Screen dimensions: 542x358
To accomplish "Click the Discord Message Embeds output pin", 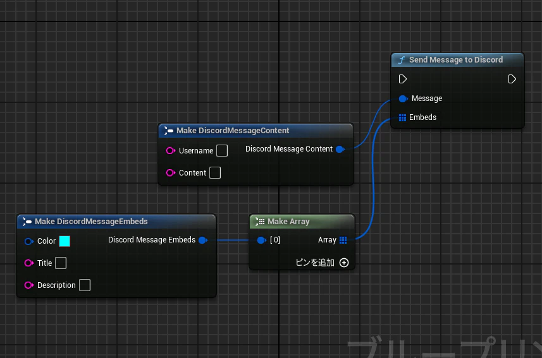I will coord(203,240).
